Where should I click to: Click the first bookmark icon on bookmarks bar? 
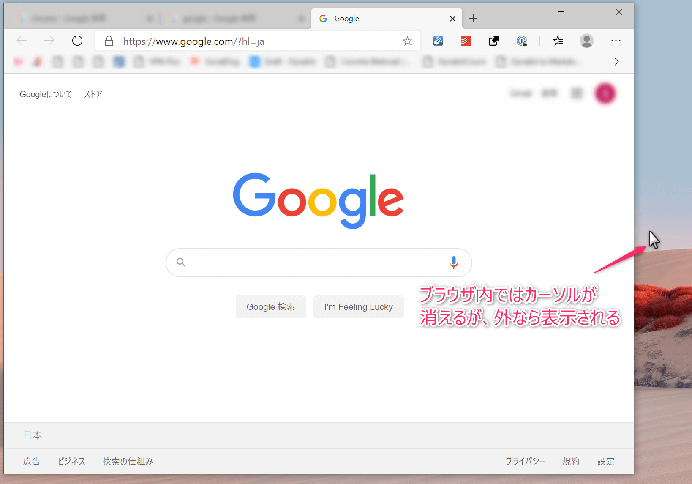(18, 62)
